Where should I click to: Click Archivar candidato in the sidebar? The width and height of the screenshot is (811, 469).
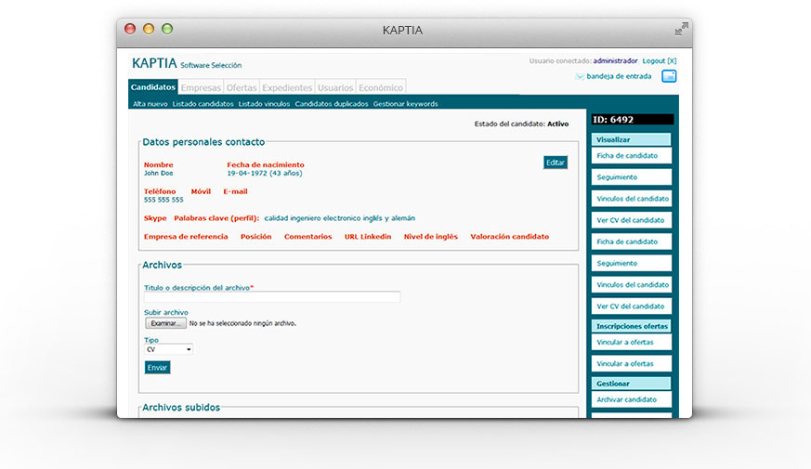point(632,399)
